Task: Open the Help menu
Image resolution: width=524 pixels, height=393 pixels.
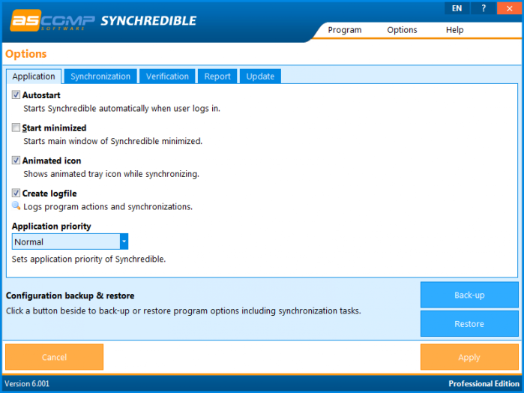Action: tap(454, 30)
